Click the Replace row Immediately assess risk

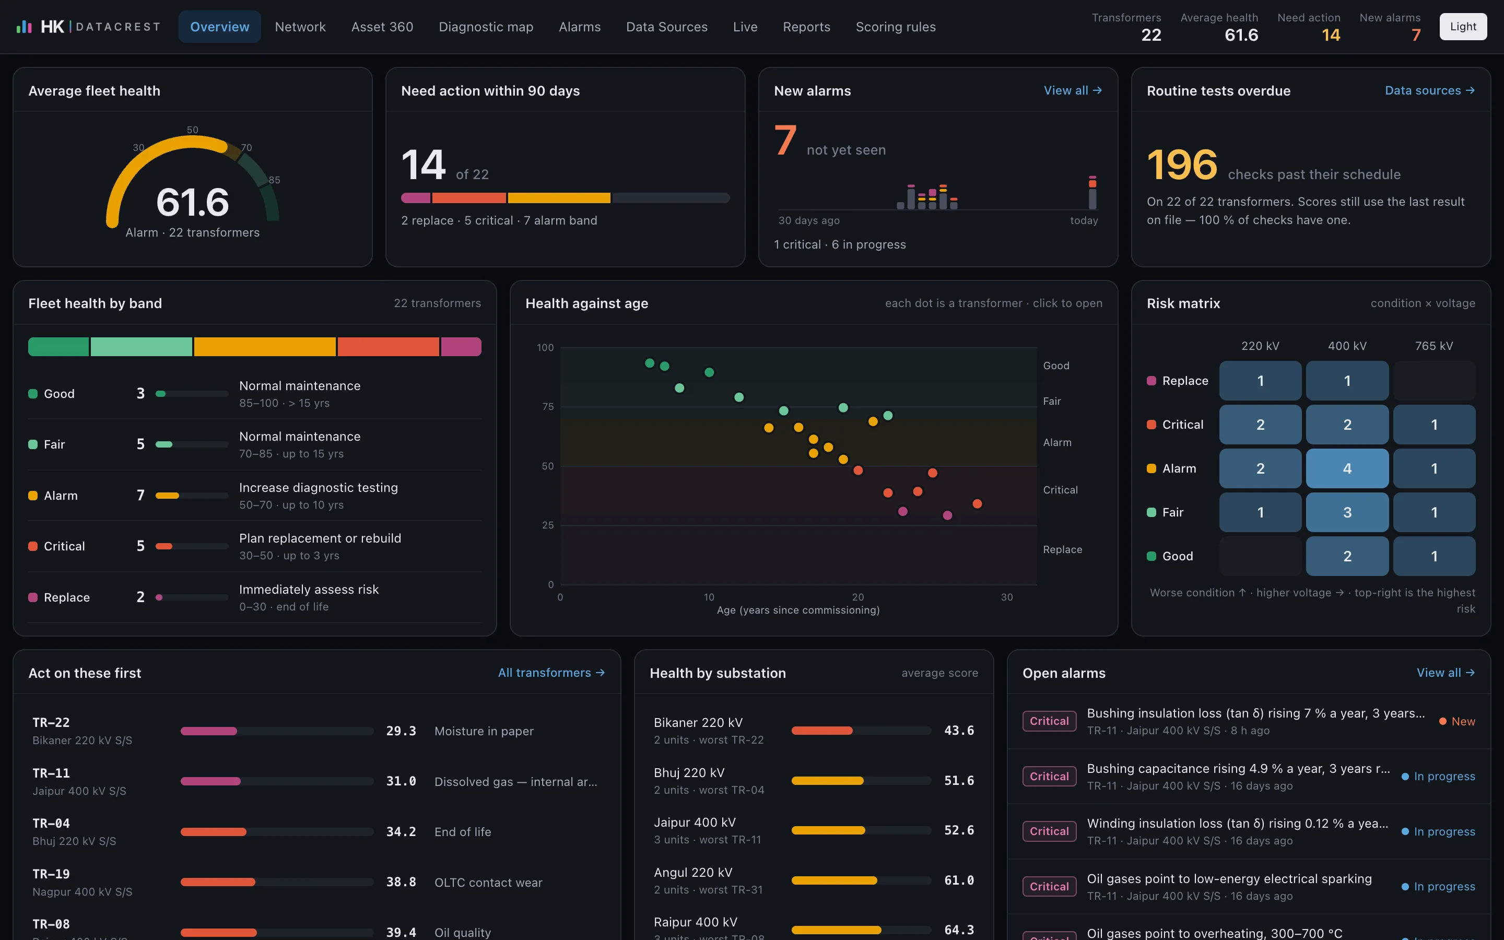[x=255, y=597]
